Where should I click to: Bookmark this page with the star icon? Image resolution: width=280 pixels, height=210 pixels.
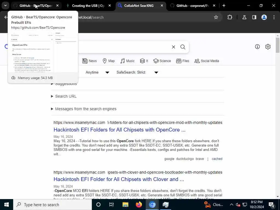pyautogui.click(x=216, y=17)
